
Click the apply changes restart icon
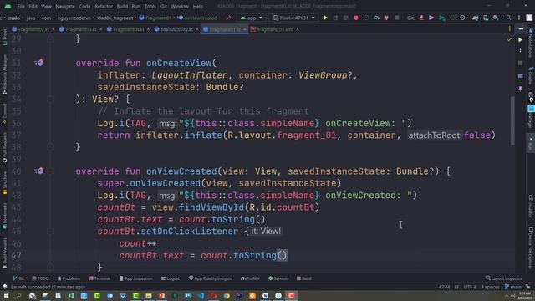(x=335, y=18)
